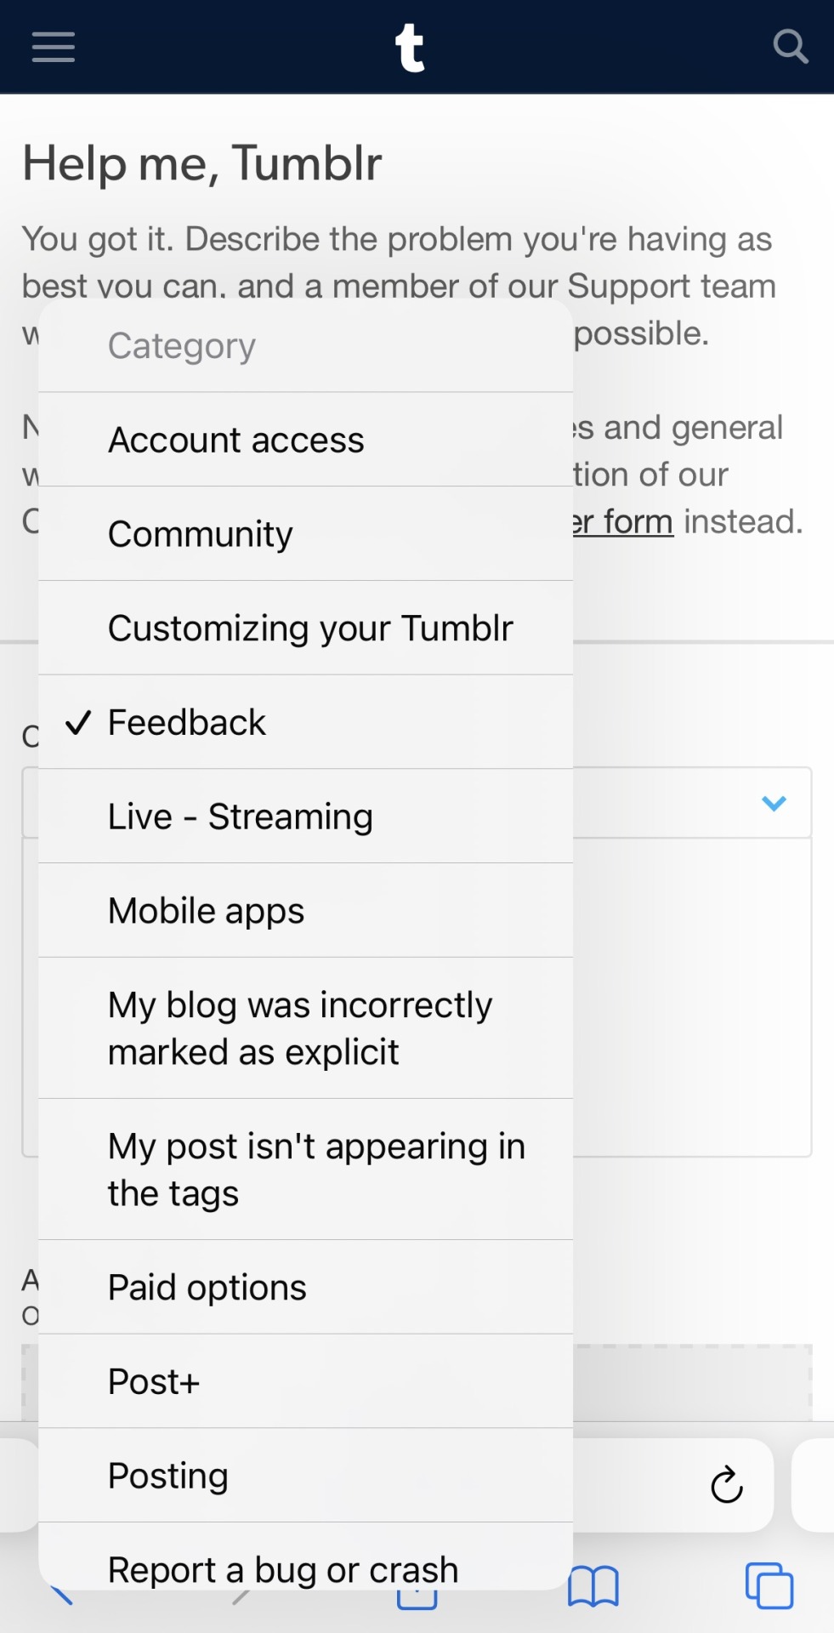The image size is (834, 1633).
Task: Pick Customizing your Tumblr option
Action: click(x=310, y=629)
